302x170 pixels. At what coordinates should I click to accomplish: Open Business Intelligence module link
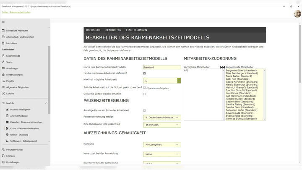point(20,110)
